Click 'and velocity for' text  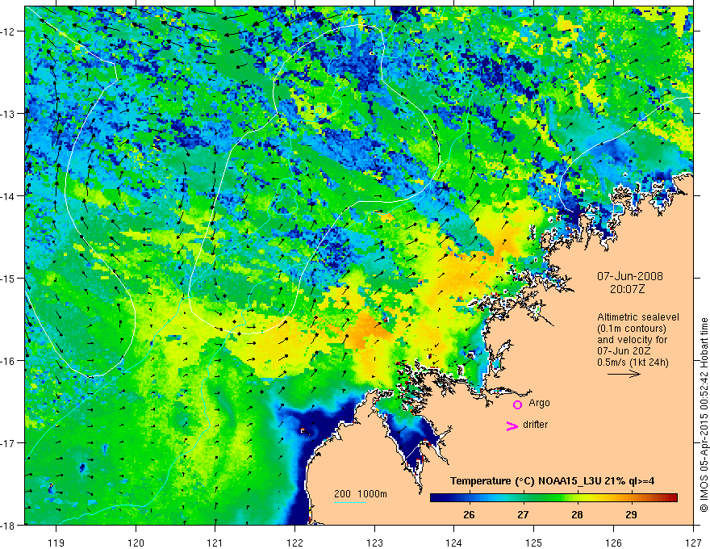[x=632, y=340]
